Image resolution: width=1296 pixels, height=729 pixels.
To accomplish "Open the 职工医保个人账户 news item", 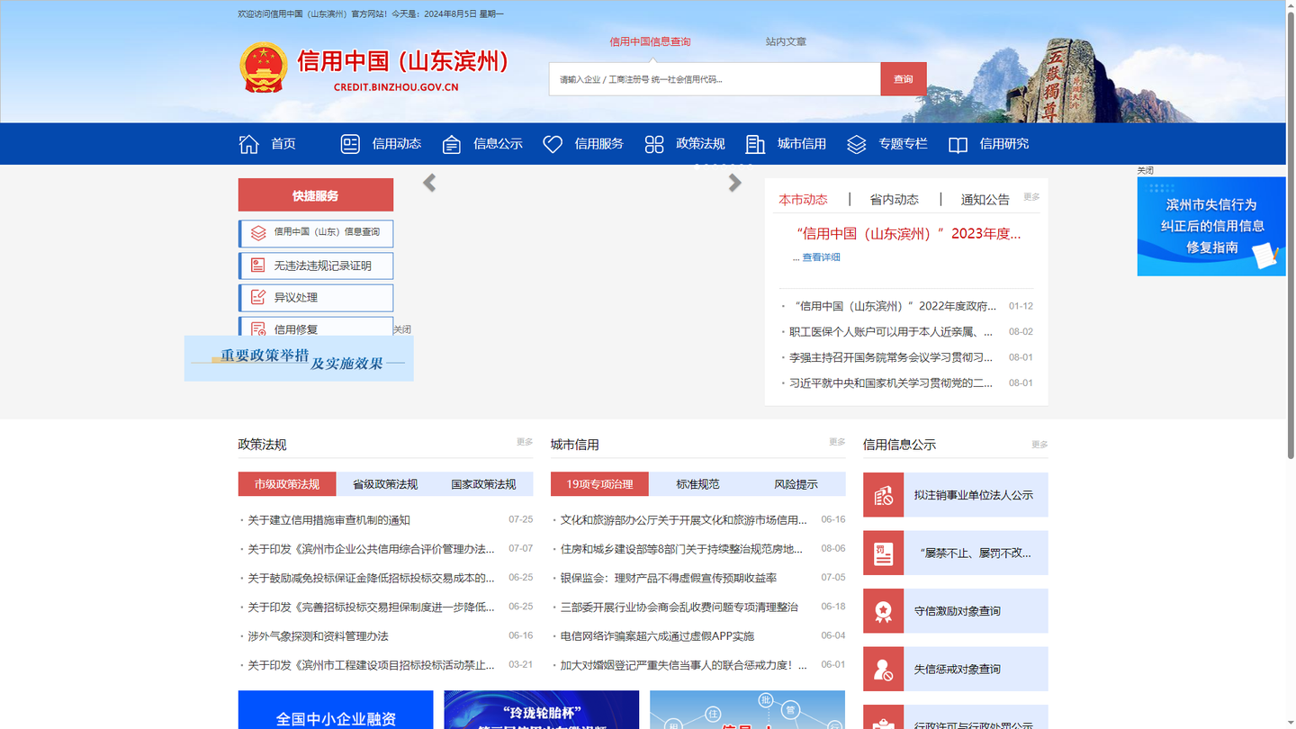I will (x=891, y=332).
